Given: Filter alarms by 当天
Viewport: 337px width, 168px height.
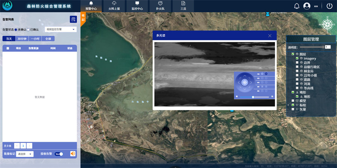Looking at the screenshot, I should (x=9, y=39).
